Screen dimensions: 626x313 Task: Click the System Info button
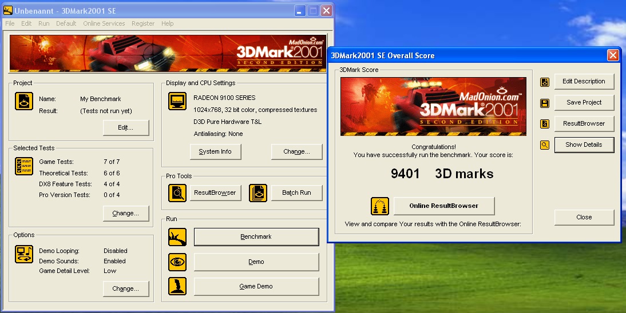point(215,151)
